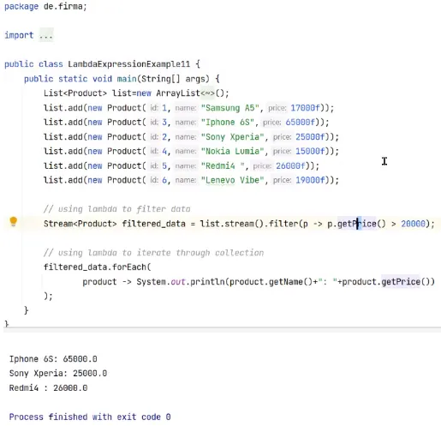Click the price value 17000f
This screenshot has height=426, width=441.
click(306, 108)
